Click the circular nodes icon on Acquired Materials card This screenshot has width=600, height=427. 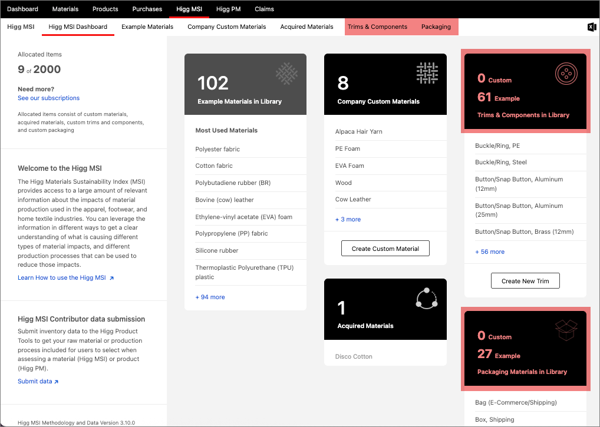427,298
